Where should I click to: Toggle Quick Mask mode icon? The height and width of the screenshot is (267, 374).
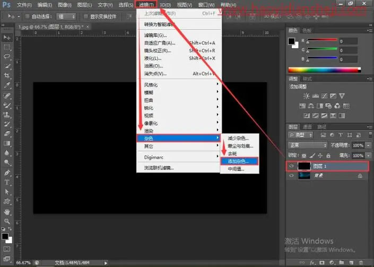coord(7,249)
